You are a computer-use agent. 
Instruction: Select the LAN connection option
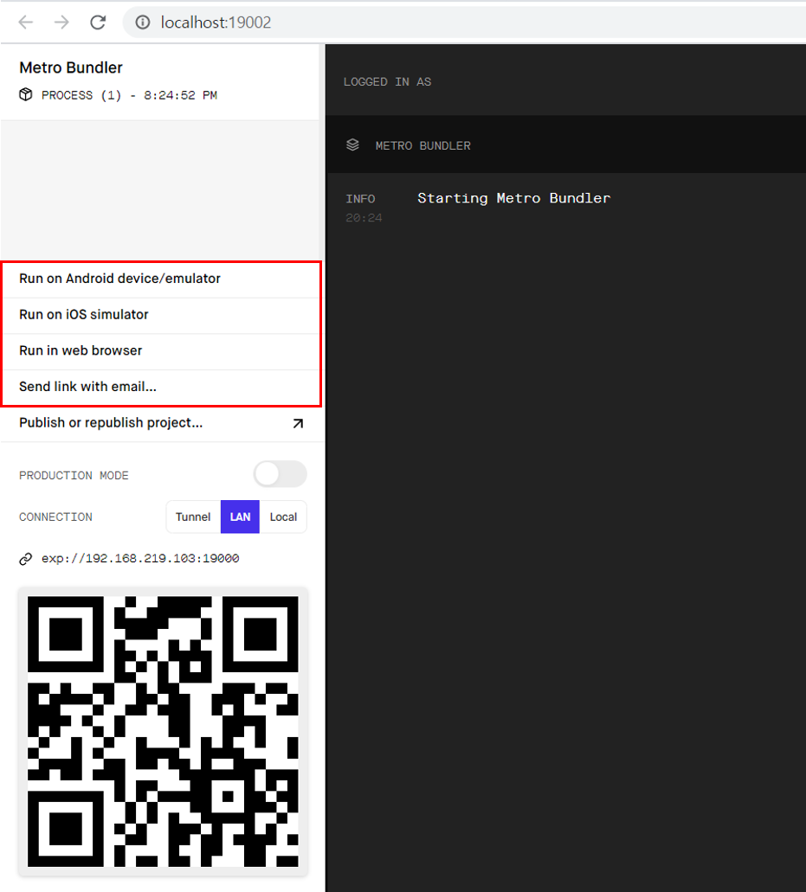[240, 517]
